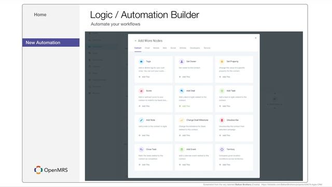The image size is (332, 187).
Task: Switch to the Email tab
Action: tap(147, 48)
